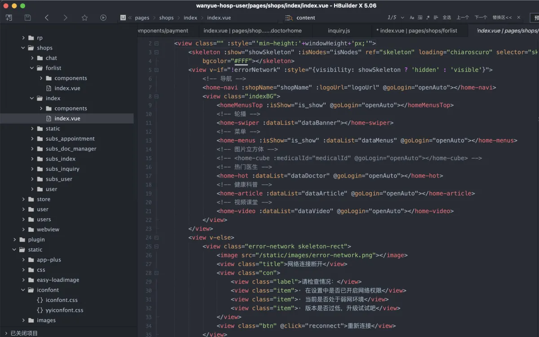
Task: Collapse the forlist folder
Action: coord(32,68)
